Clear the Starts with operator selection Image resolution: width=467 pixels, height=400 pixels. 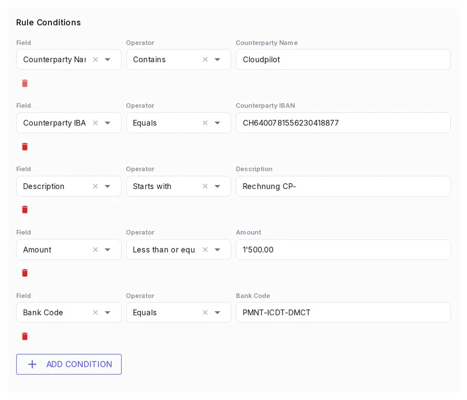coord(205,186)
